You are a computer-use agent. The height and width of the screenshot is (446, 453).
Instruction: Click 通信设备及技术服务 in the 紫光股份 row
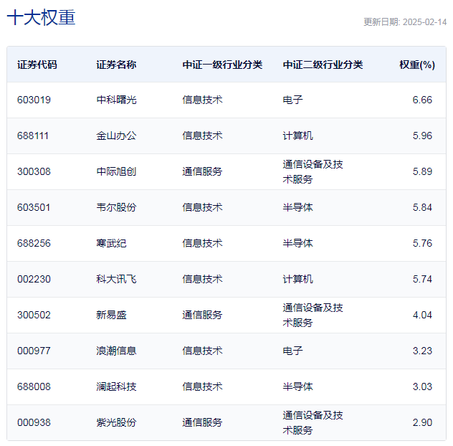313,422
